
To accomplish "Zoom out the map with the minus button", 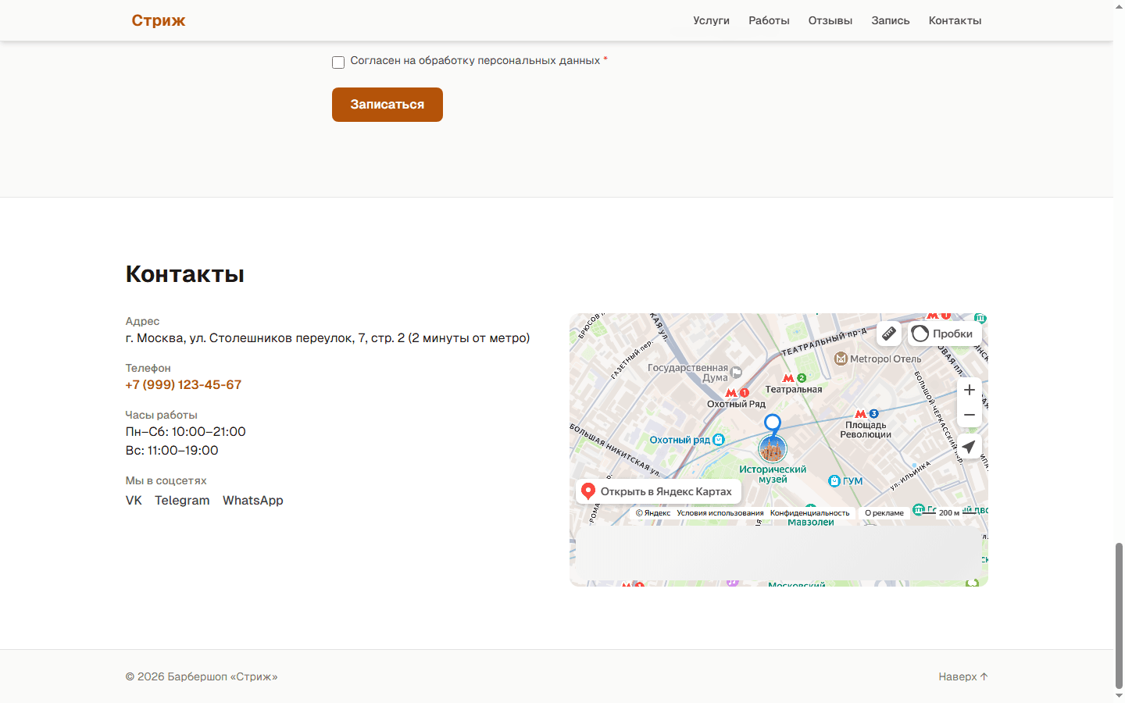I will [x=970, y=415].
